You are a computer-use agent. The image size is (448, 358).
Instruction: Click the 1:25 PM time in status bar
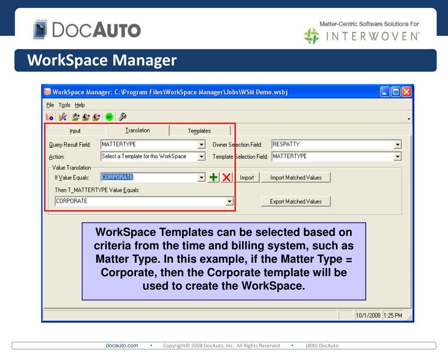point(392,316)
